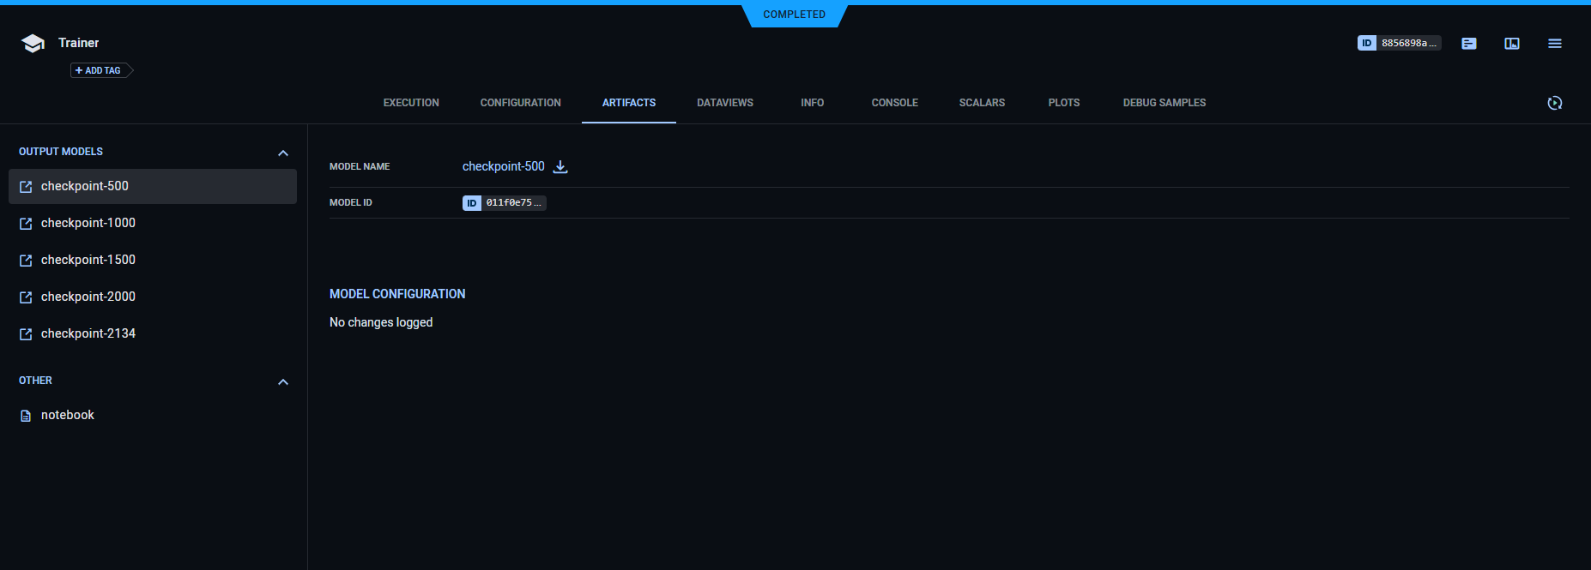Click the external link icon for checkpoint-2134

tap(26, 334)
